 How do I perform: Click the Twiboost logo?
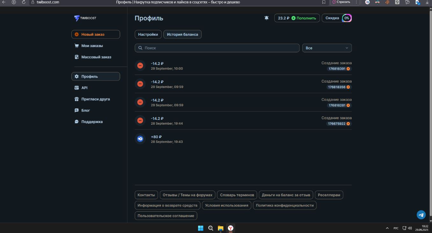pos(85,18)
